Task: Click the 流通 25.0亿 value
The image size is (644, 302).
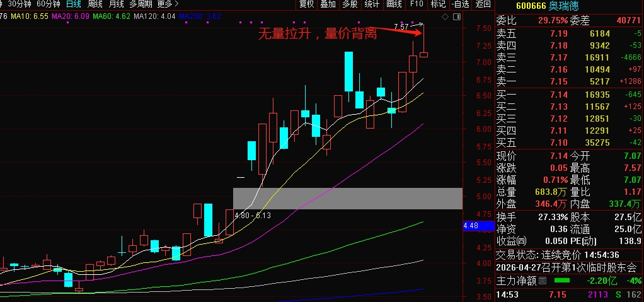Action: pyautogui.click(x=628, y=229)
